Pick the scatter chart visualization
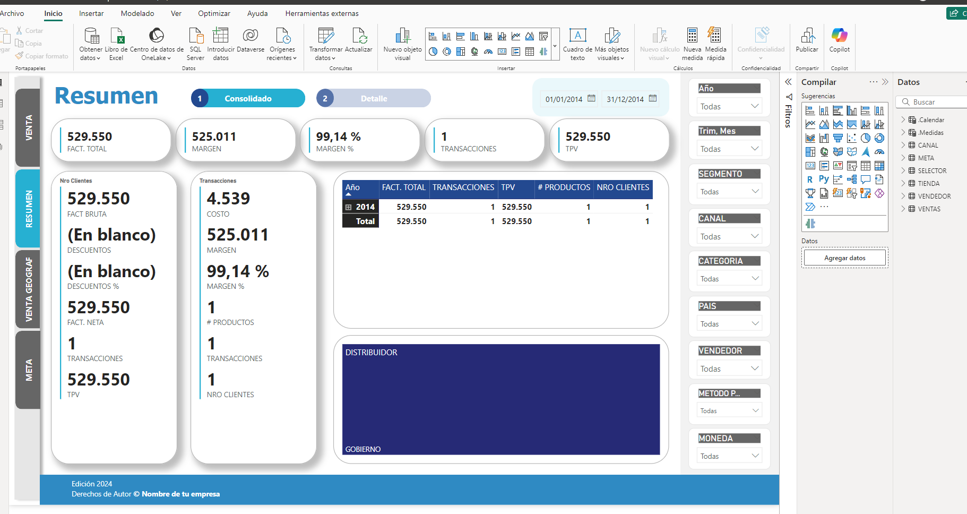 pyautogui.click(x=852, y=138)
